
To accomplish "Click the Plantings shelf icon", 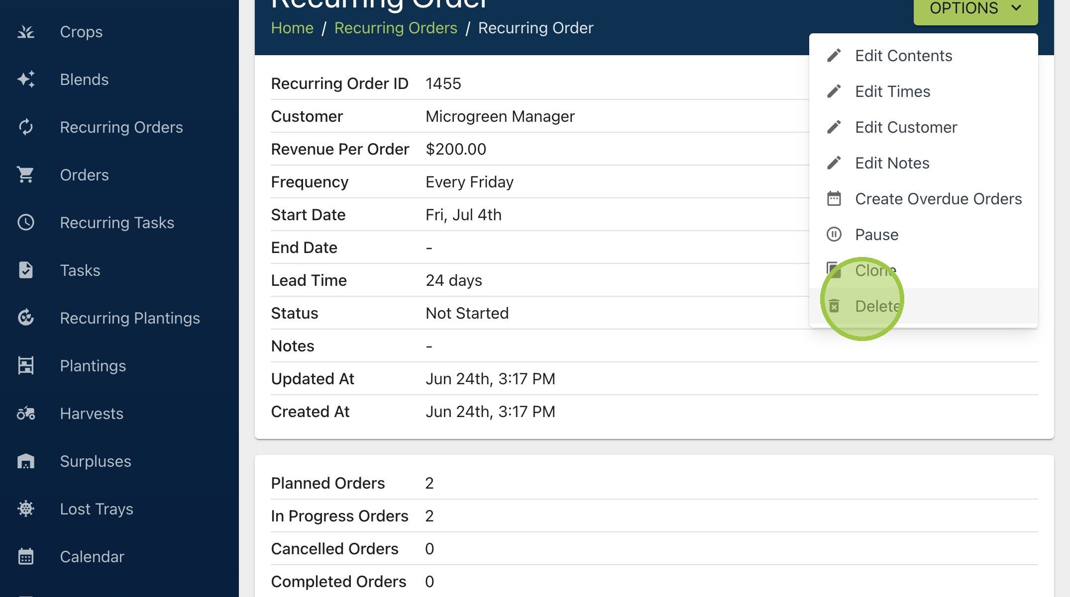I will coord(26,366).
